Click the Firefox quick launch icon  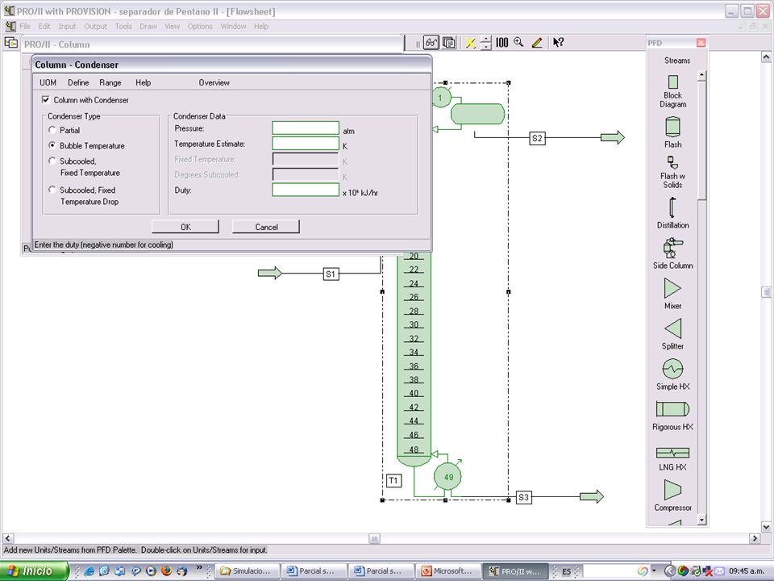click(166, 571)
